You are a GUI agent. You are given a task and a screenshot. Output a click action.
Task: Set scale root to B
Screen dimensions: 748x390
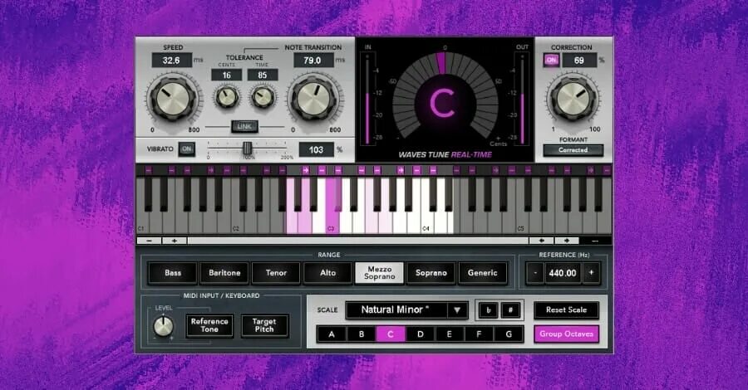[362, 334]
